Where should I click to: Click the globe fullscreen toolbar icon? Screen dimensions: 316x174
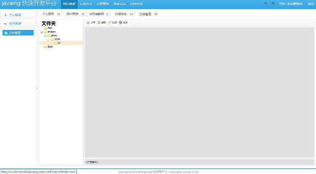[121, 23]
